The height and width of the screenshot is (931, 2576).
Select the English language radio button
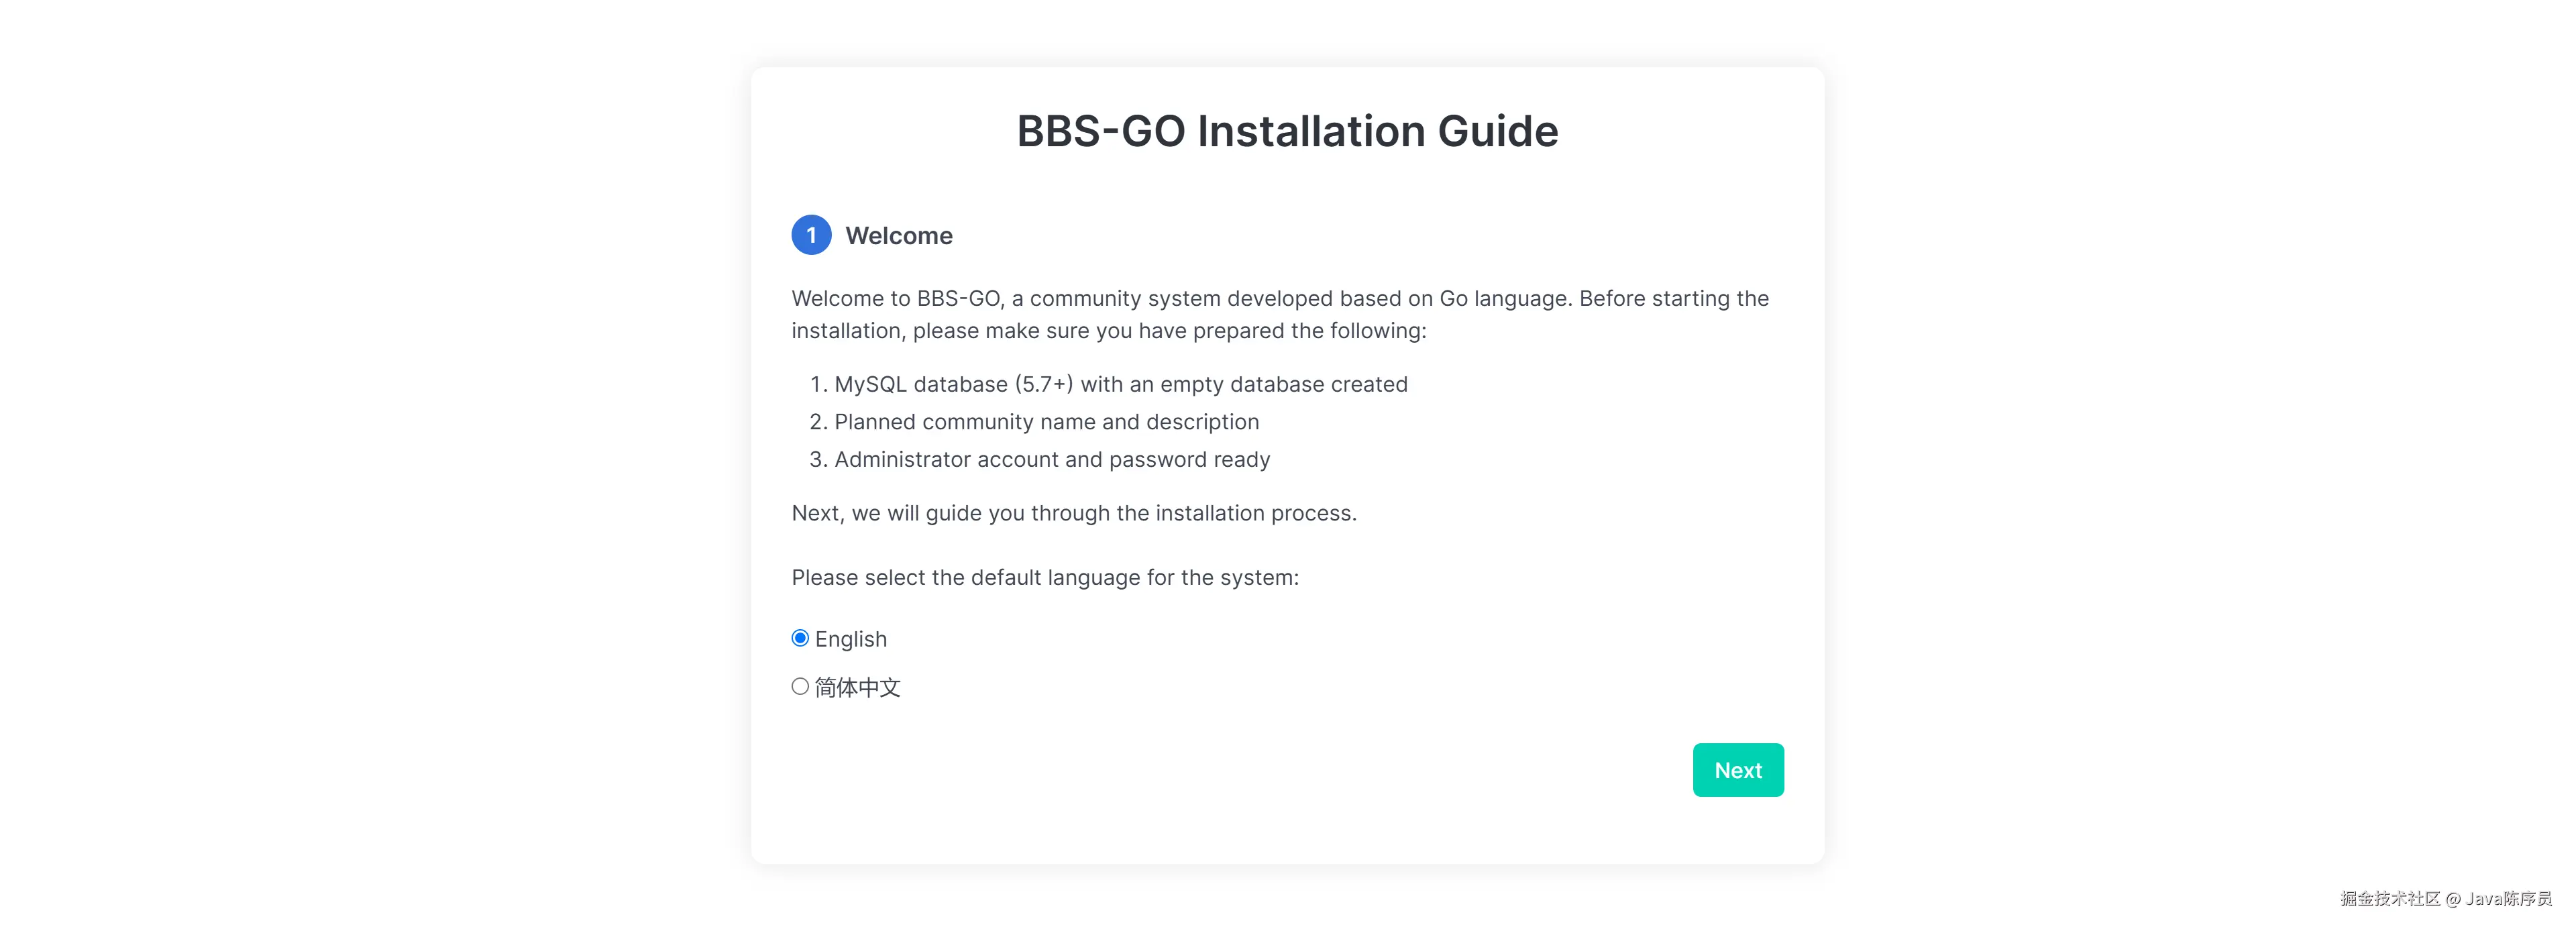(x=800, y=638)
